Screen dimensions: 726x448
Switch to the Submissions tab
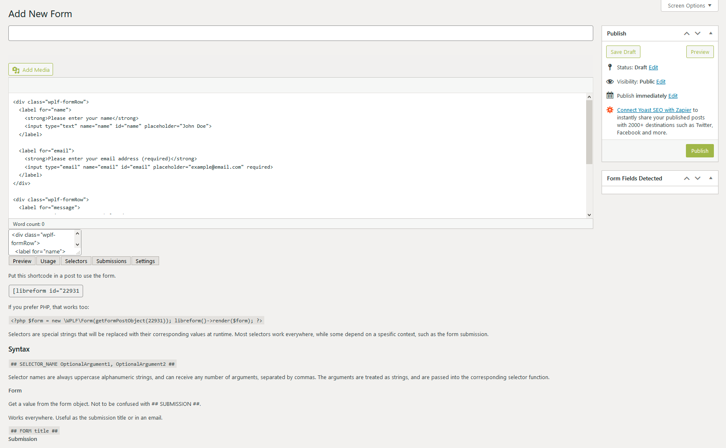pyautogui.click(x=111, y=261)
